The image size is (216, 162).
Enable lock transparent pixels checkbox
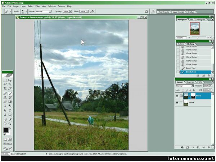point(183,90)
